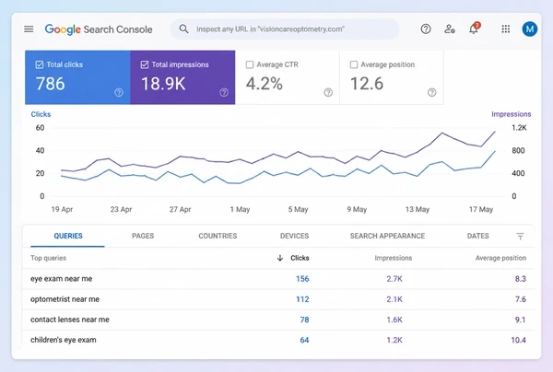The image size is (553, 372).
Task: Select query 'contact lenses near me'
Action: tap(70, 320)
